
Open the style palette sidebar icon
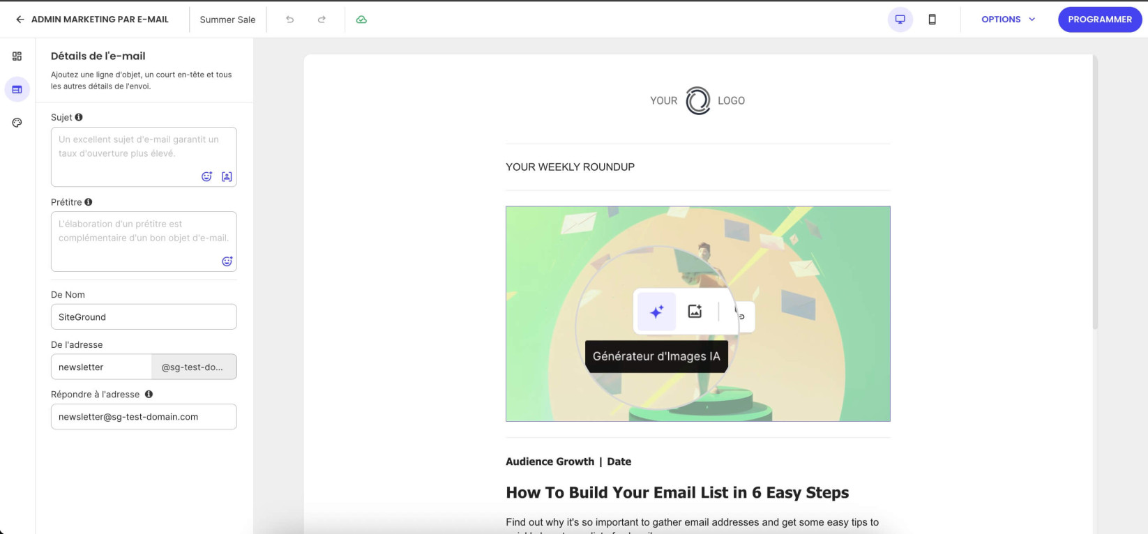(17, 123)
